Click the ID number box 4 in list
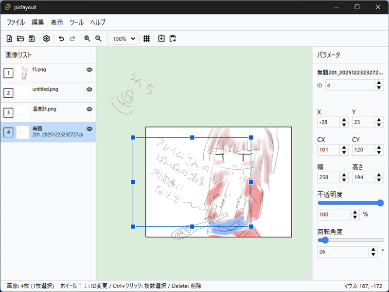Image resolution: width=389 pixels, height=292 pixels. pos(8,132)
